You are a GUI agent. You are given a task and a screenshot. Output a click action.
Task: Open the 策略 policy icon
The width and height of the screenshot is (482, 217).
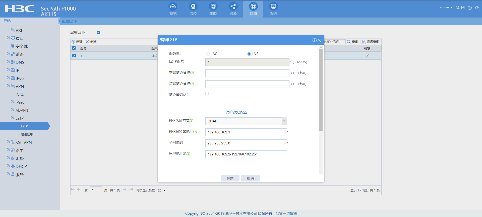(213, 7)
